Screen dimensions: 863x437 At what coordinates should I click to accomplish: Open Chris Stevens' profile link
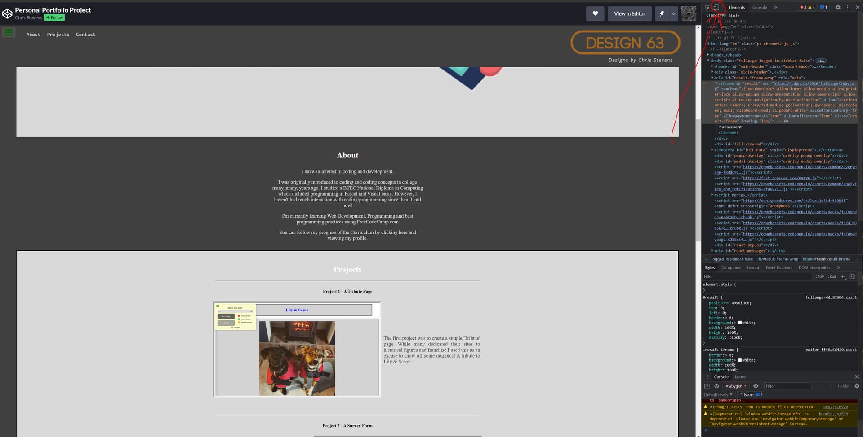point(28,17)
